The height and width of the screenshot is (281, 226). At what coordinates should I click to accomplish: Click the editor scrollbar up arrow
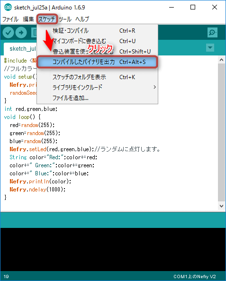coord(222,60)
